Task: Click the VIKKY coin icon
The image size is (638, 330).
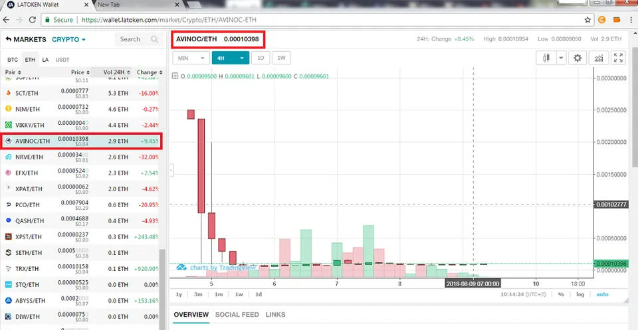Action: 8,125
